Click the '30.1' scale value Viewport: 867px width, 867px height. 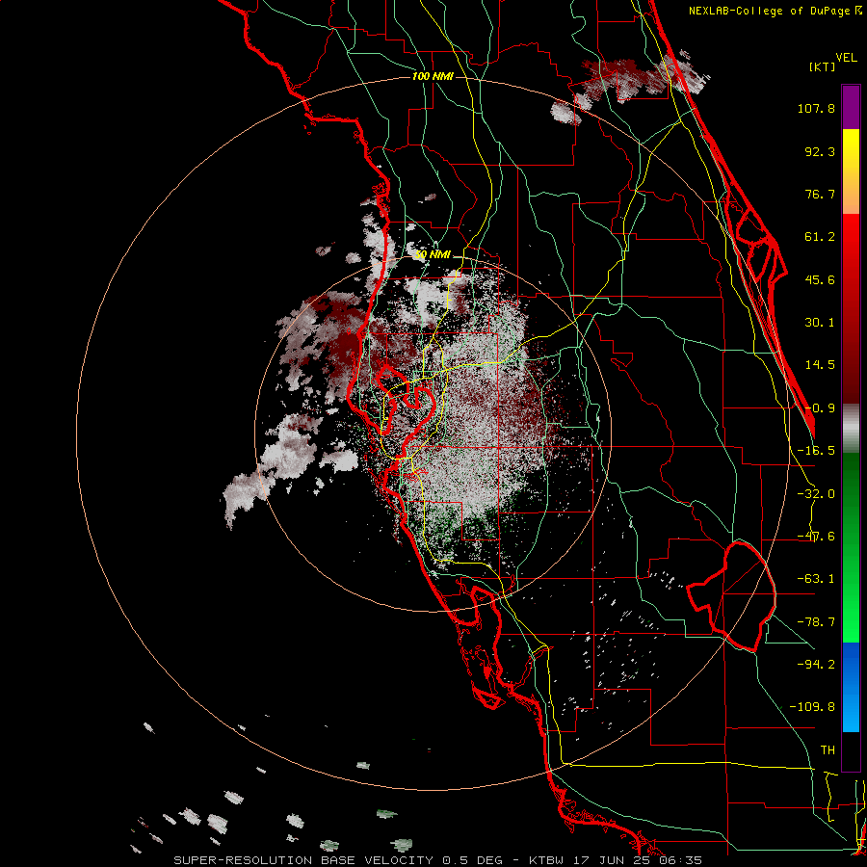point(820,323)
